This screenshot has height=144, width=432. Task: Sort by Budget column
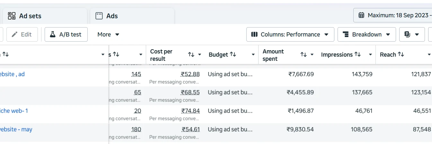point(233,54)
